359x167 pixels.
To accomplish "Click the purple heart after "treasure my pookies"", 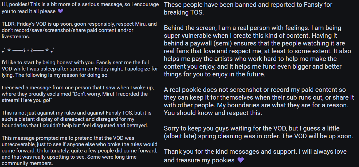I will click(241, 160).
